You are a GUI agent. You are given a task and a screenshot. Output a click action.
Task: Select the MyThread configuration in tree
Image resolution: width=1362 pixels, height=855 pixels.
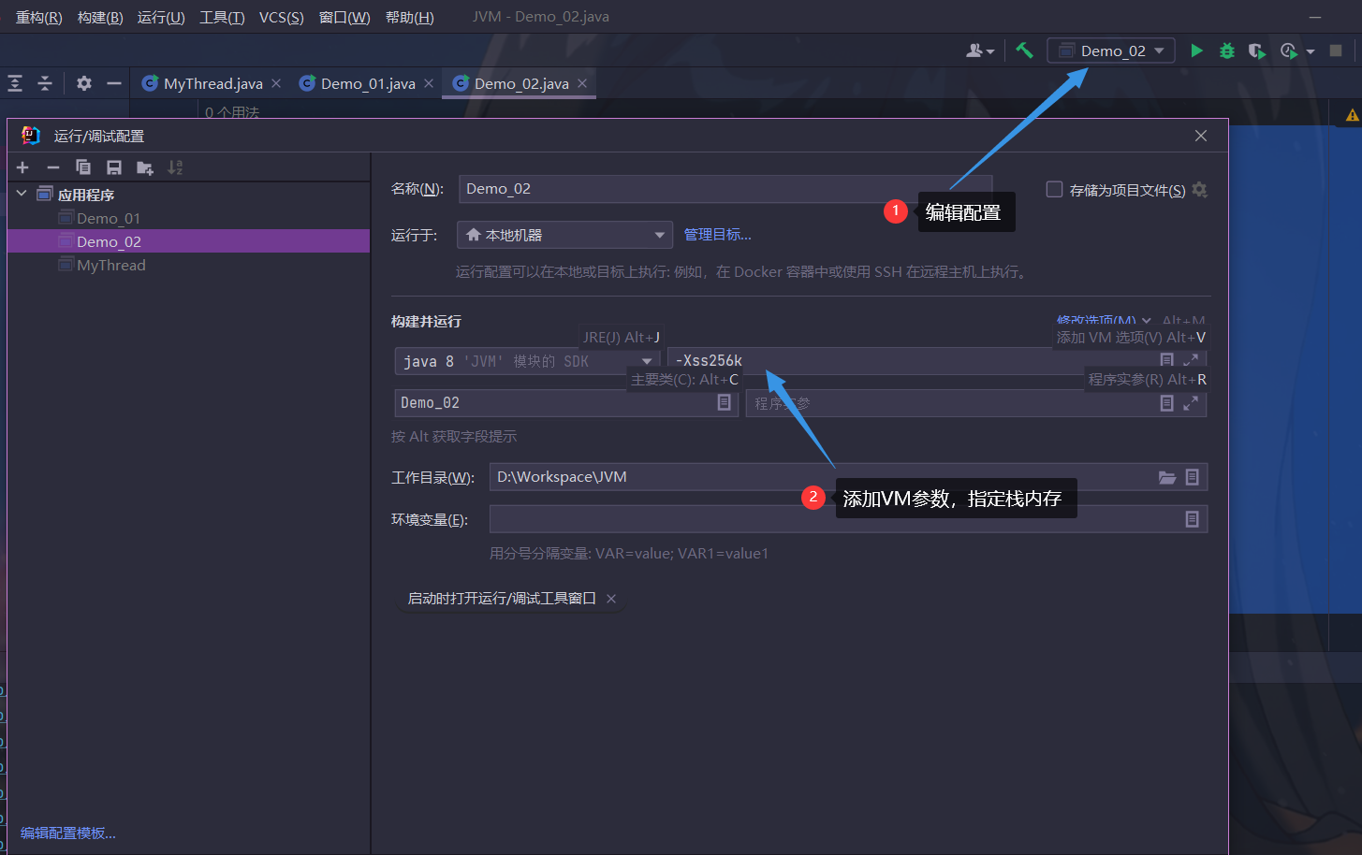pos(110,265)
